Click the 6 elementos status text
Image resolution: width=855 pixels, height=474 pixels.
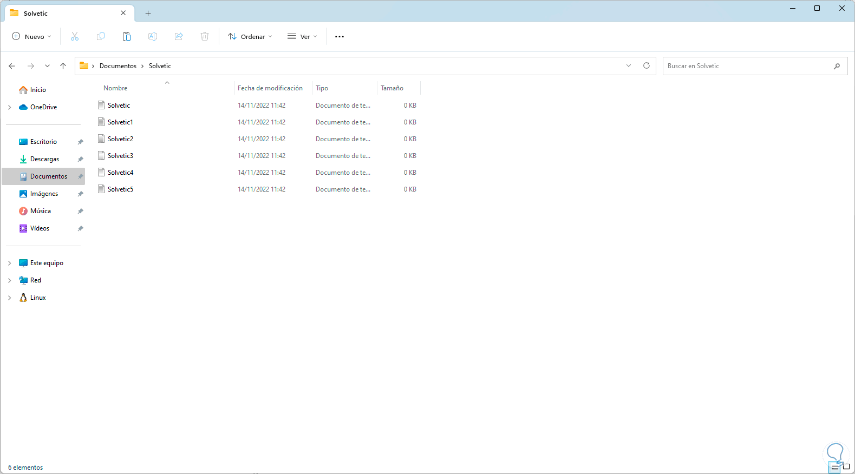pyautogui.click(x=25, y=468)
